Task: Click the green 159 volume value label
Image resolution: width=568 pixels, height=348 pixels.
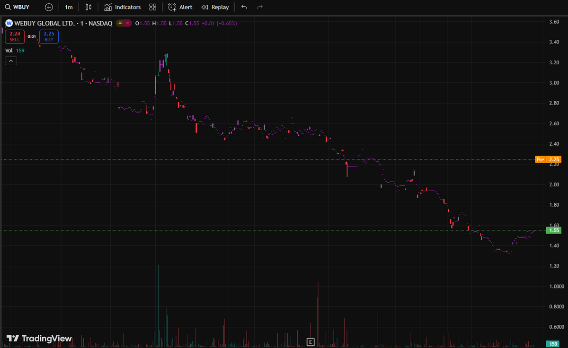Action: (x=553, y=344)
